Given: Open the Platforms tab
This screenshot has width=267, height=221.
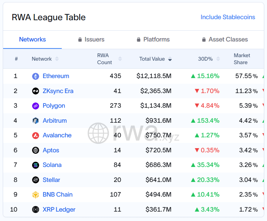Looking at the screenshot, I should click(153, 39).
